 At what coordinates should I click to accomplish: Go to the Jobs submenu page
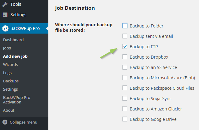(x=7, y=48)
